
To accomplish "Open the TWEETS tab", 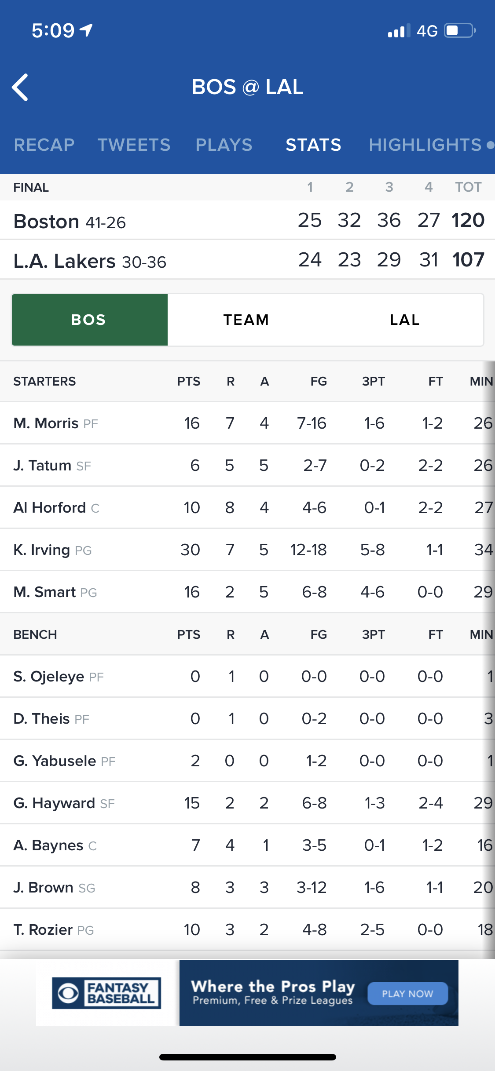I will pos(134,145).
